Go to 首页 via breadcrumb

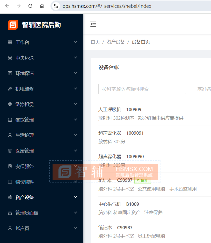95,42
